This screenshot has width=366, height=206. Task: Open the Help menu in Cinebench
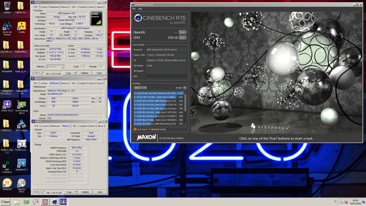pyautogui.click(x=140, y=9)
